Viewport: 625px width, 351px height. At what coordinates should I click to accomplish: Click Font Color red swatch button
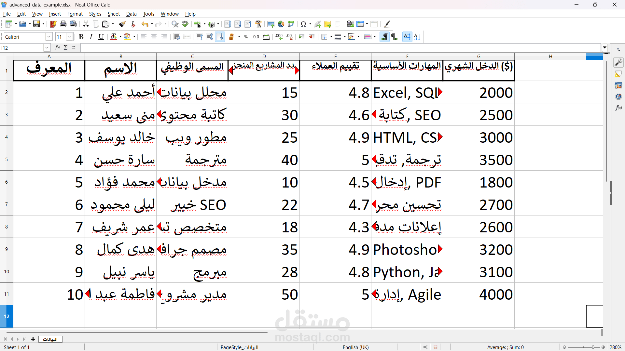[x=113, y=37]
